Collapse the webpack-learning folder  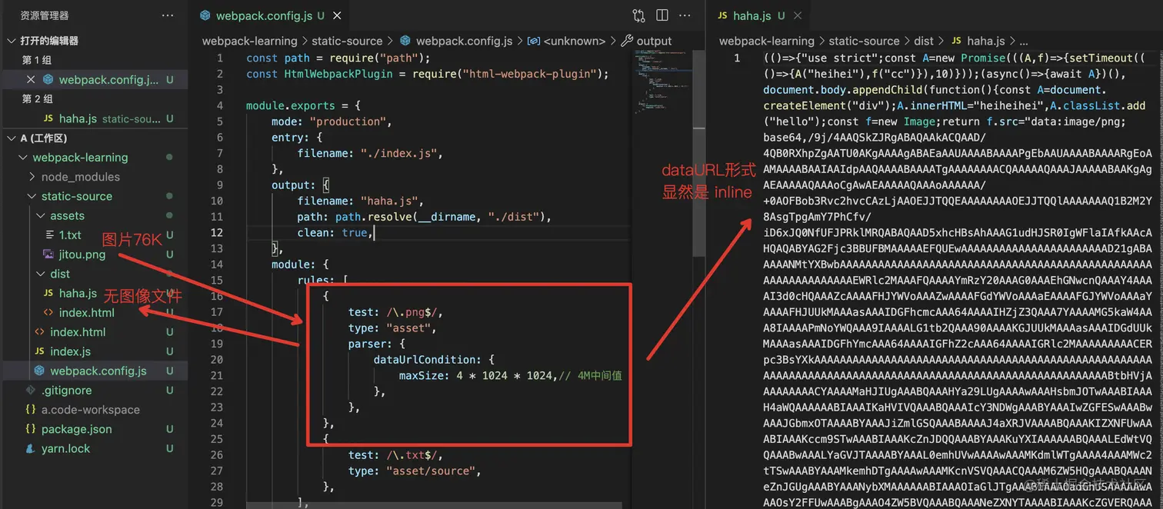(x=80, y=158)
